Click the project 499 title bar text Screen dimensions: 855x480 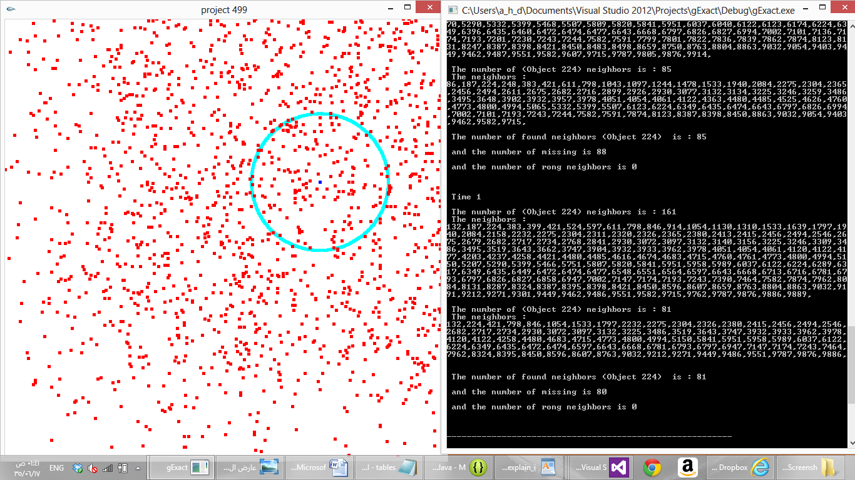pos(224,9)
